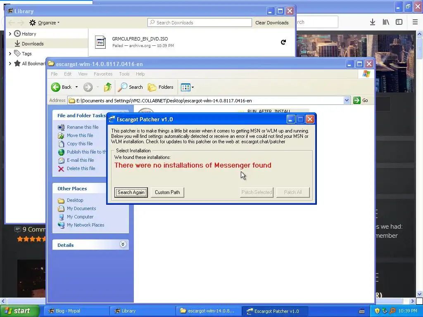Switch to Escargot Patcher taskbar item
423x317 pixels.
[x=275, y=311]
